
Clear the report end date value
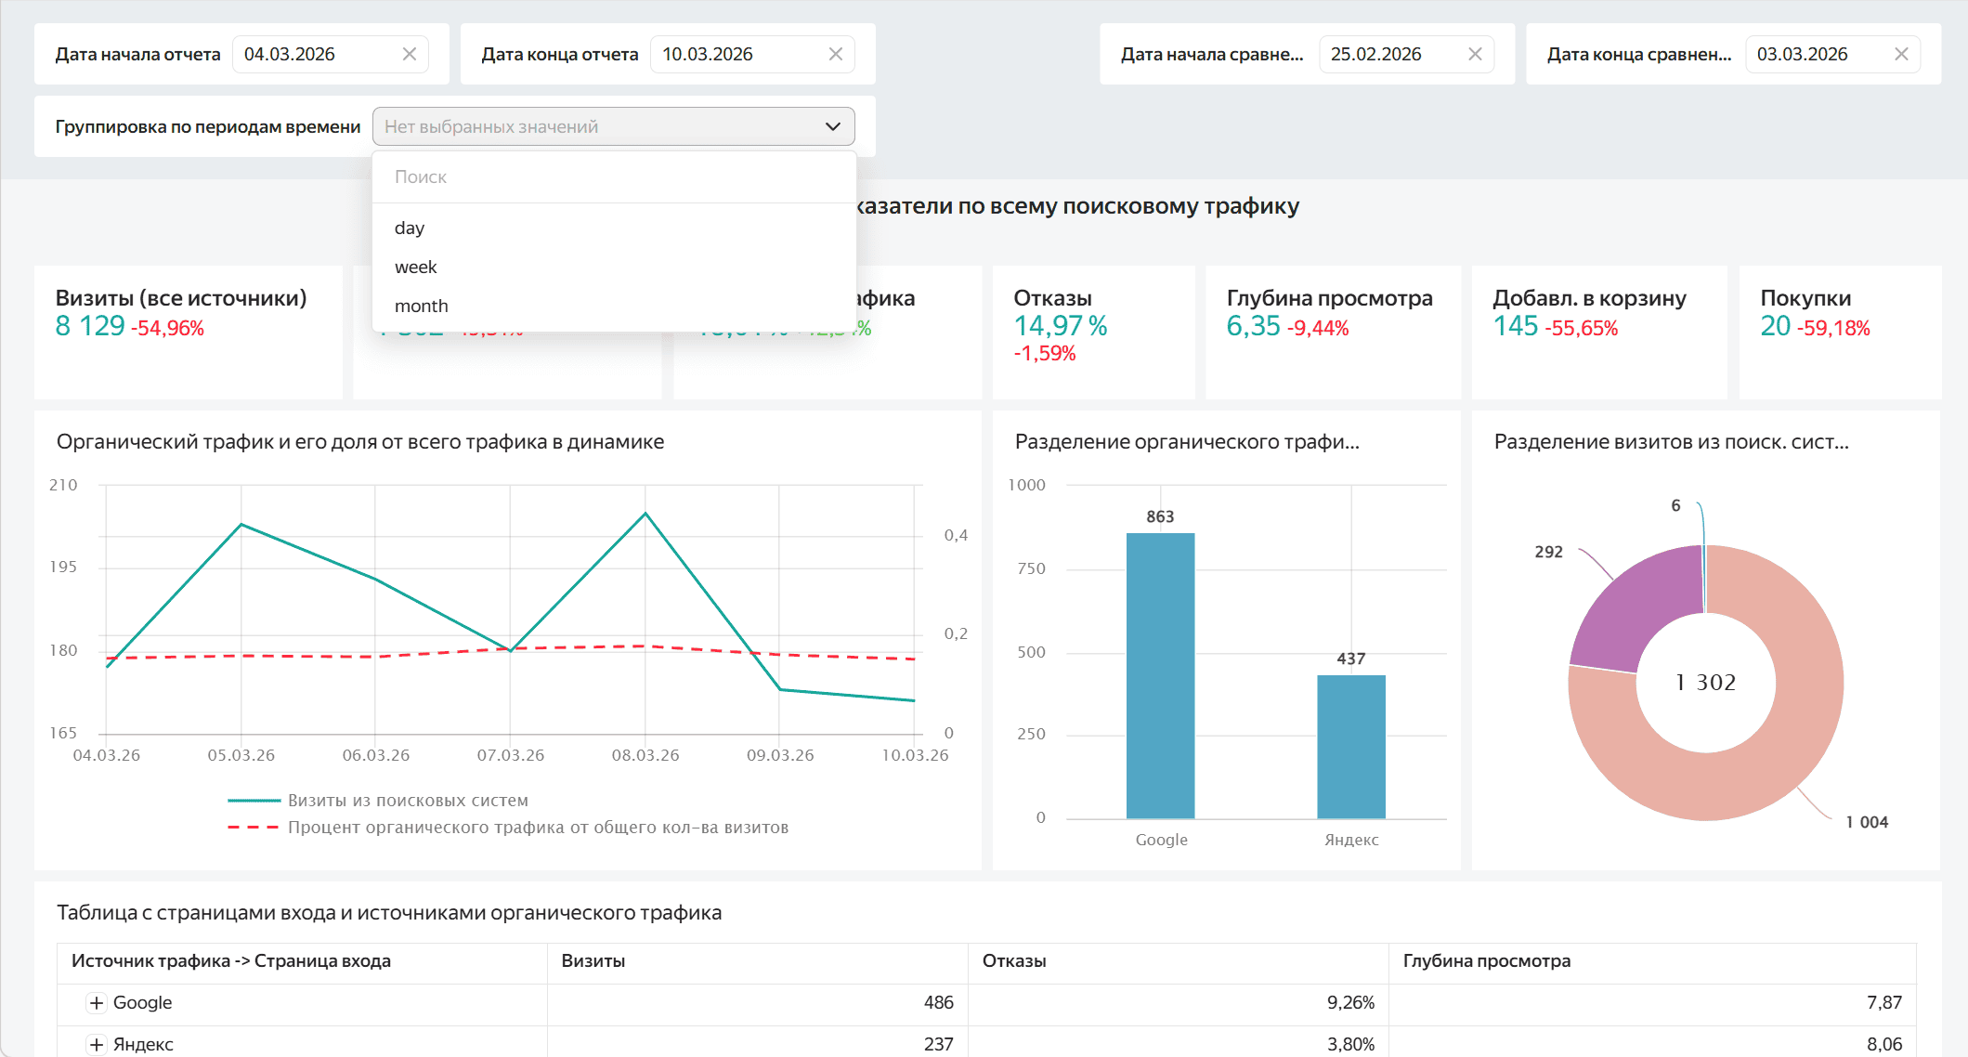coord(835,54)
